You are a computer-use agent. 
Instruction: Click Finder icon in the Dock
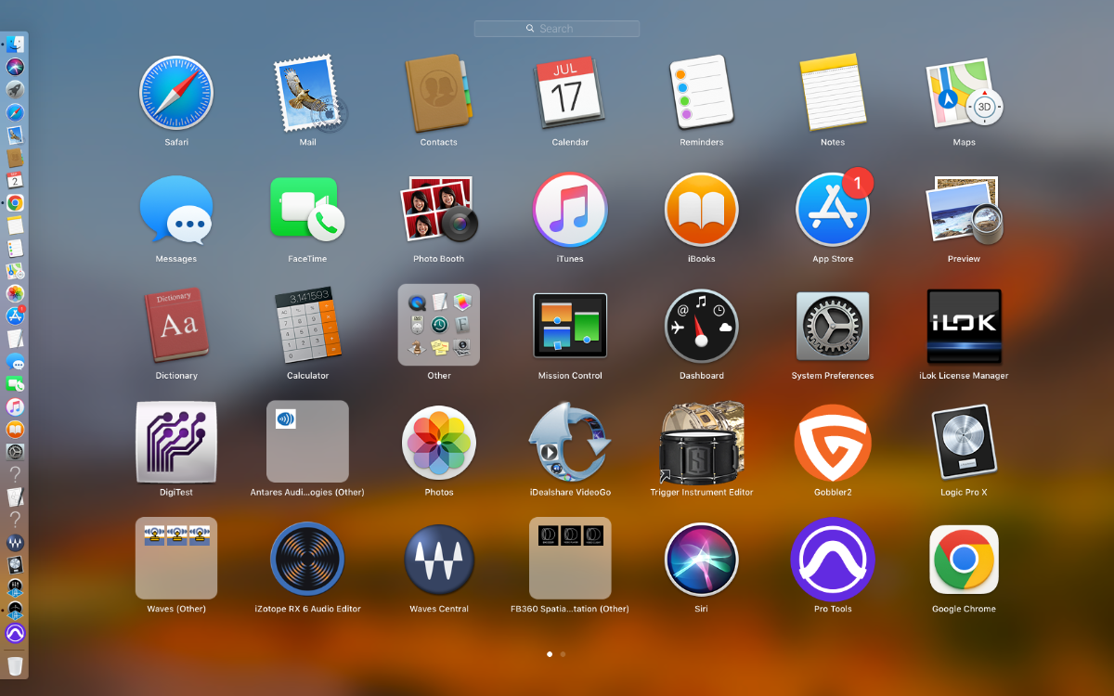(x=15, y=44)
